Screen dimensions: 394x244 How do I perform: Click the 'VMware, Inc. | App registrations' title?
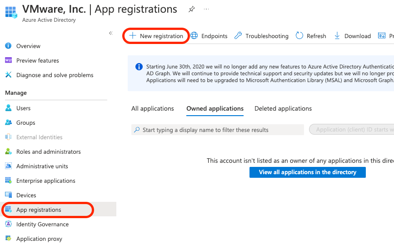pos(100,9)
